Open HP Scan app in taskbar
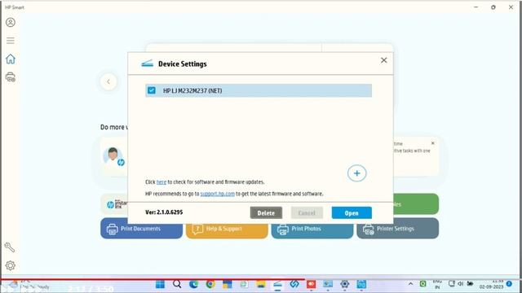This screenshot has width=522, height=293. pos(277,285)
